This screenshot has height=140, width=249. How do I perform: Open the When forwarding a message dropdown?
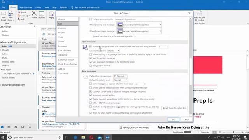139,31
